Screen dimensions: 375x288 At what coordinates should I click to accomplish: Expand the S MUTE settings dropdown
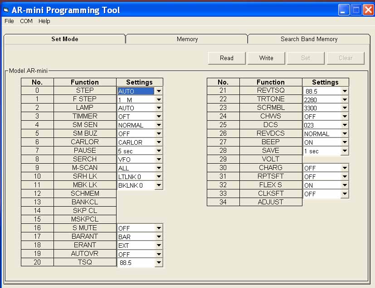pos(159,228)
